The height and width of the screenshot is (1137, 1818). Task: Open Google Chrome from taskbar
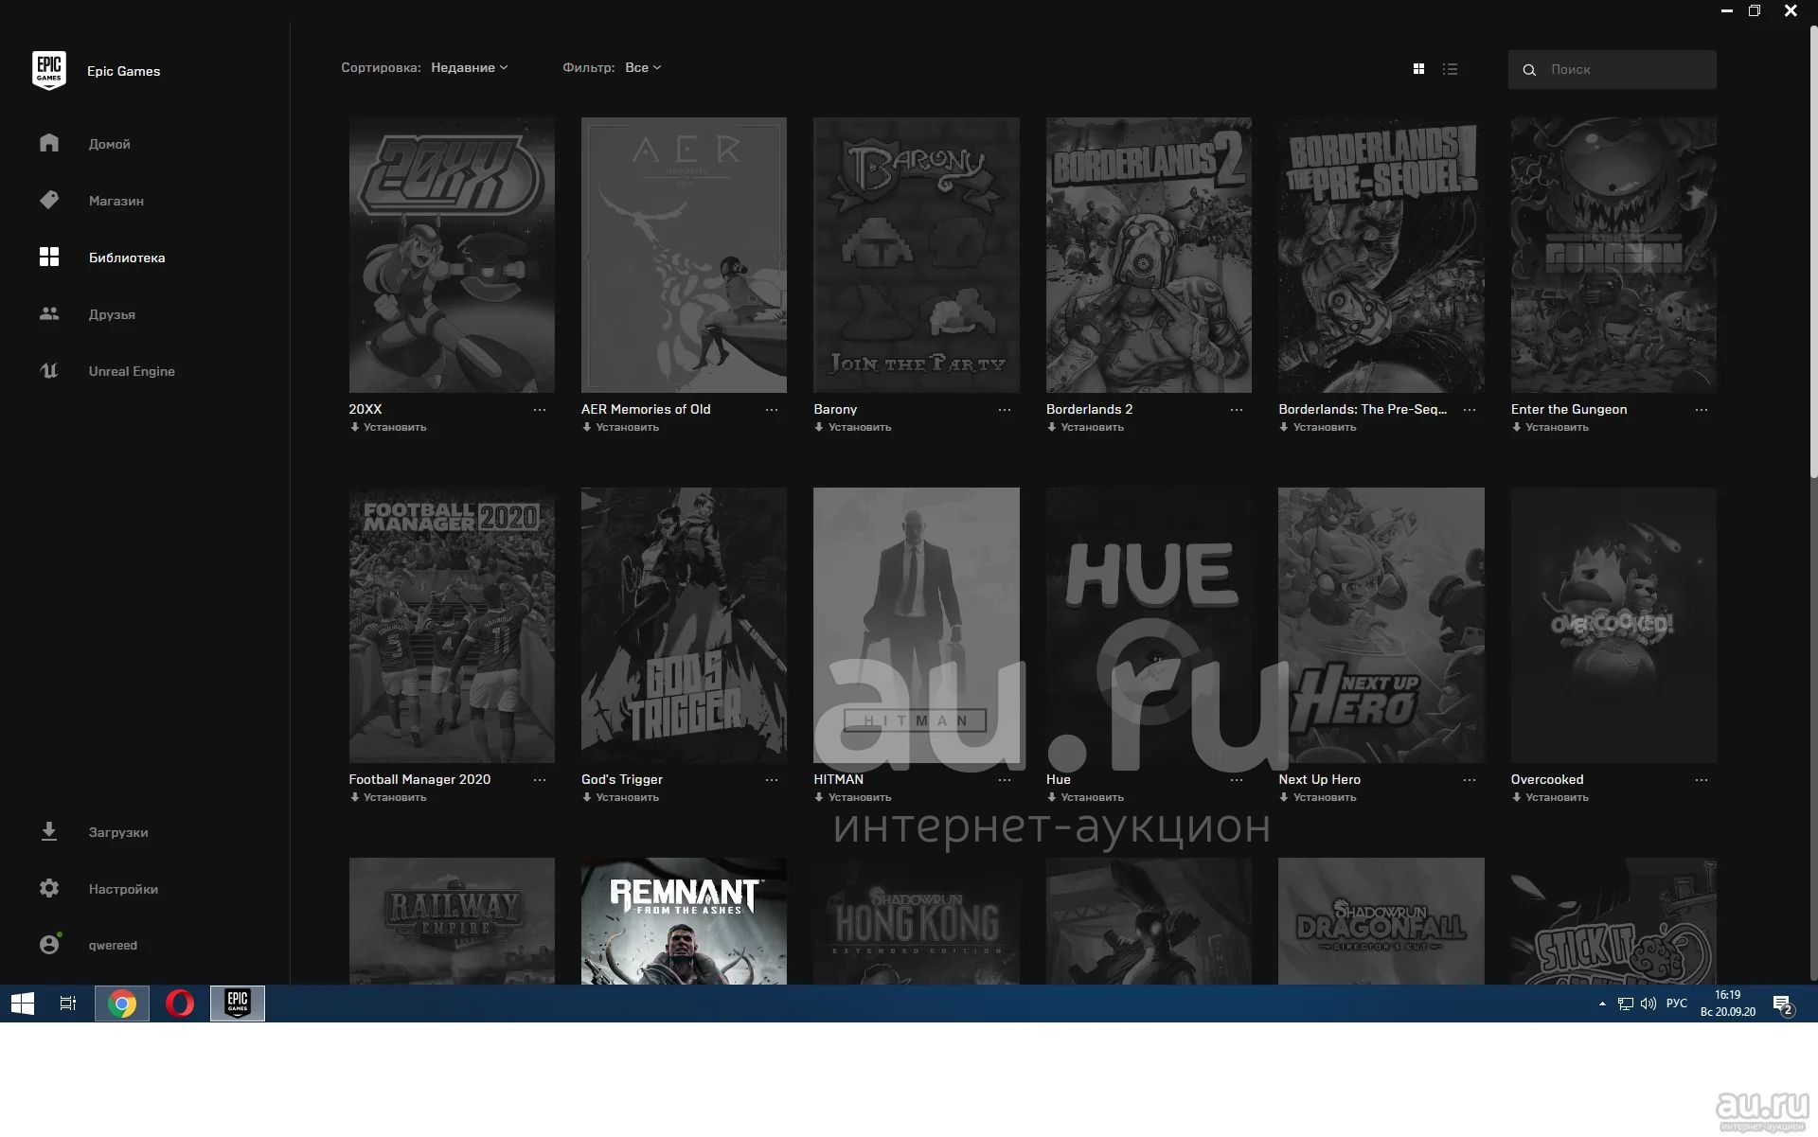point(121,1004)
